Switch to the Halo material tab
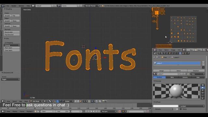The width and height of the screenshot is (208, 117). coord(198,77)
